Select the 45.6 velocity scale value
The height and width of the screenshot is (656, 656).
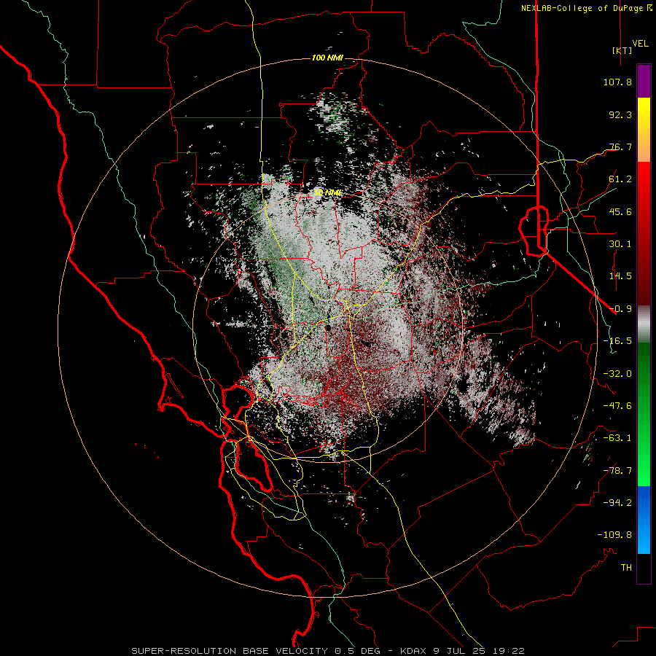[x=620, y=211]
